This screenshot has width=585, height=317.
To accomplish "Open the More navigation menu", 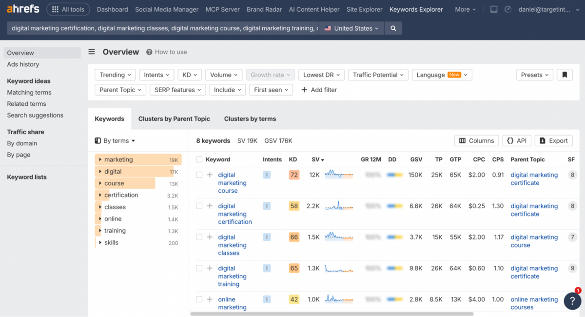I will pyautogui.click(x=465, y=9).
